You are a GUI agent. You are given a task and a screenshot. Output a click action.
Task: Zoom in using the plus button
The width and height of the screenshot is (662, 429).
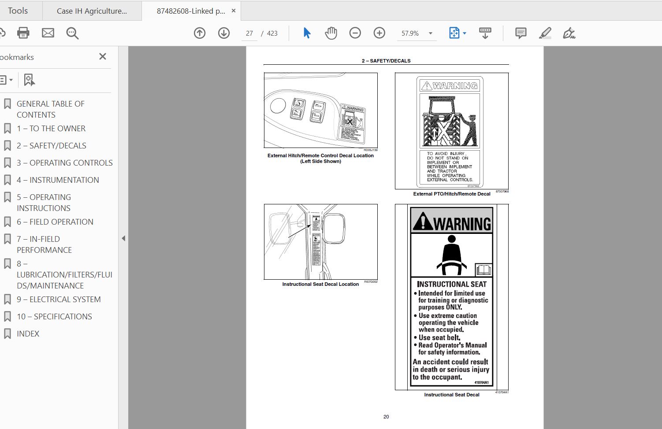pyautogui.click(x=379, y=33)
